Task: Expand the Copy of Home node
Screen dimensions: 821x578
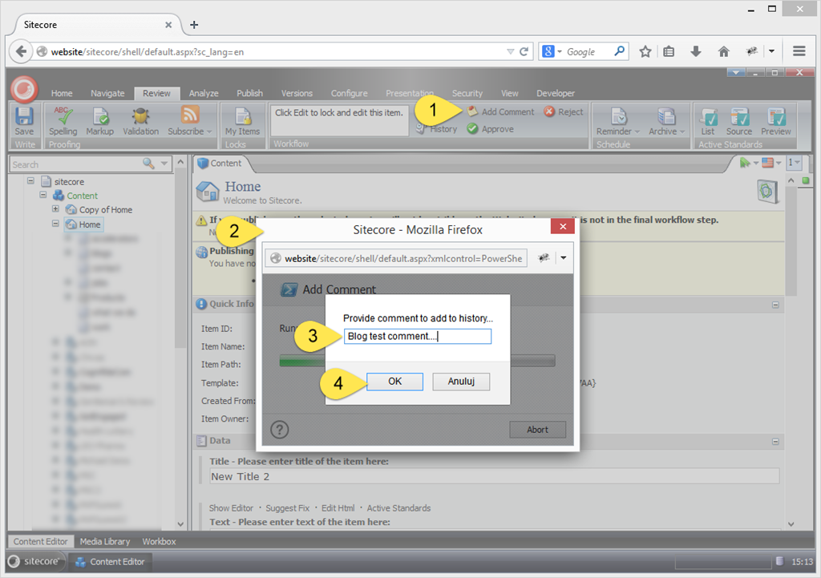Action: click(x=56, y=209)
